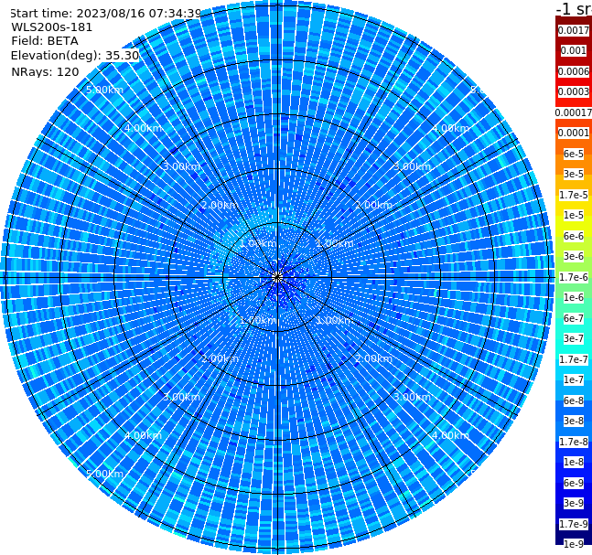
Task: Select the WLS200s-181 instrument label
Action: pos(52,27)
